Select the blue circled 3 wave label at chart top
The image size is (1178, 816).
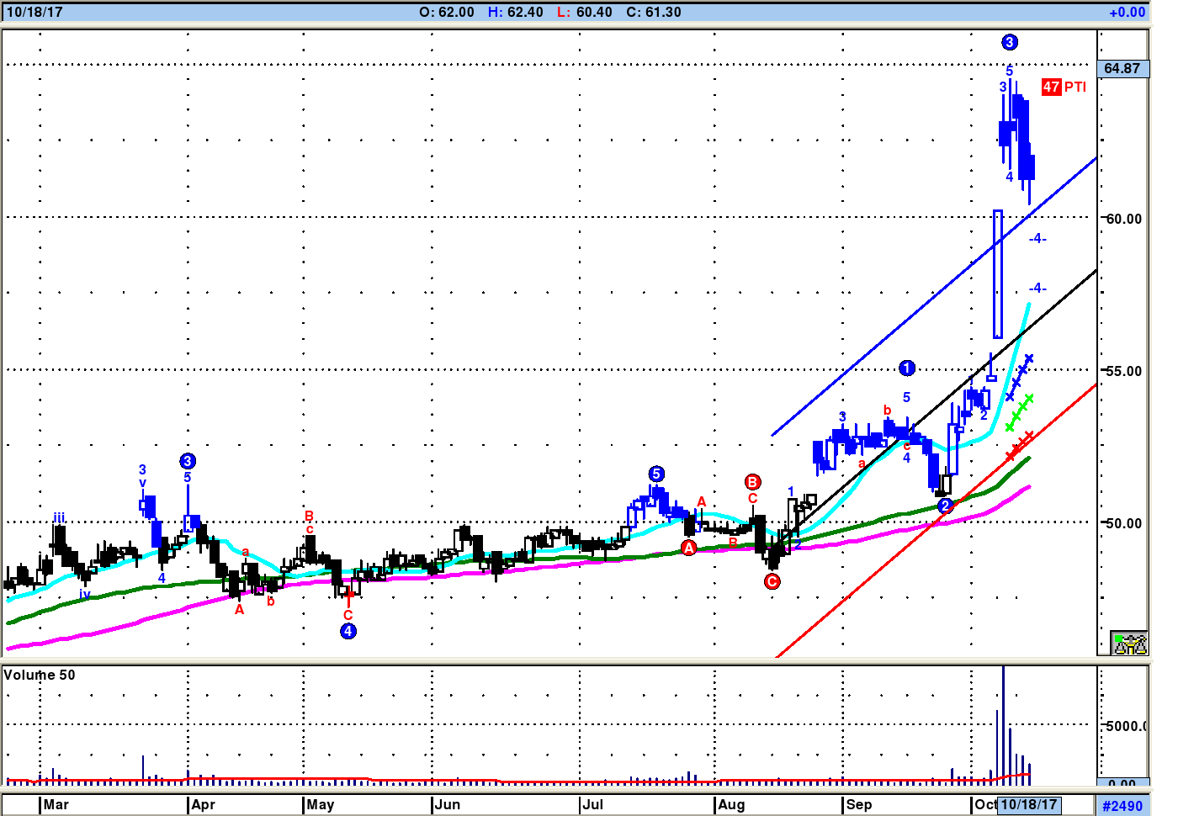1010,42
